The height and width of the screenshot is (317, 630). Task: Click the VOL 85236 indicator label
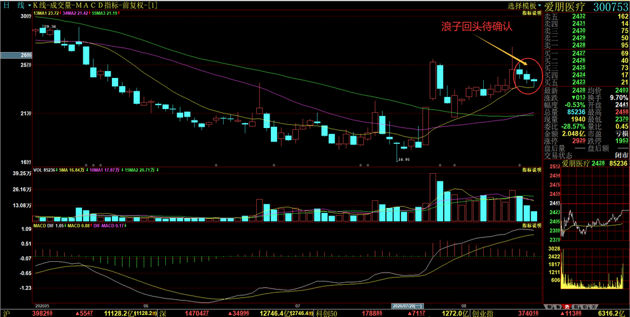coord(46,170)
